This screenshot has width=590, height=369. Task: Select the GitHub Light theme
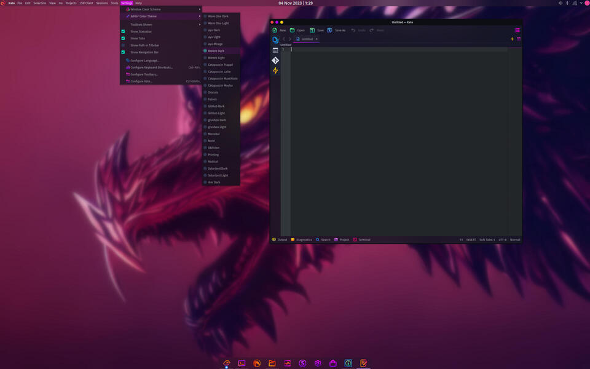click(x=221, y=113)
